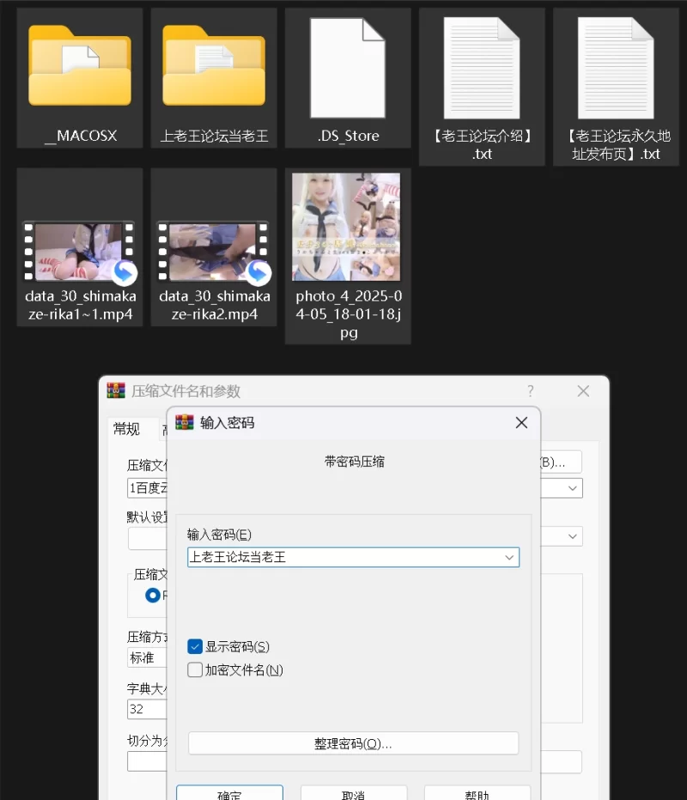
Task: Expand the 默认设置 profile dropdown arrow
Action: 573,536
